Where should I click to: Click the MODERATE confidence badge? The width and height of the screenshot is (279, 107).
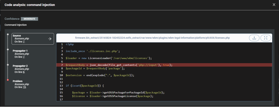point(29,19)
